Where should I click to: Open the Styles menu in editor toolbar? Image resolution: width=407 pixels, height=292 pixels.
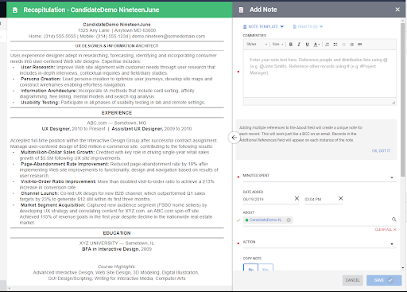[257, 45]
